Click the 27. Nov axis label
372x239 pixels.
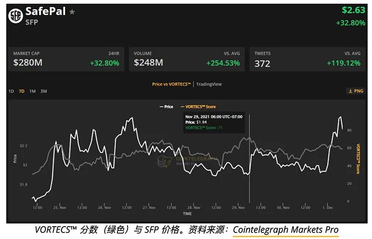[x=149, y=207]
